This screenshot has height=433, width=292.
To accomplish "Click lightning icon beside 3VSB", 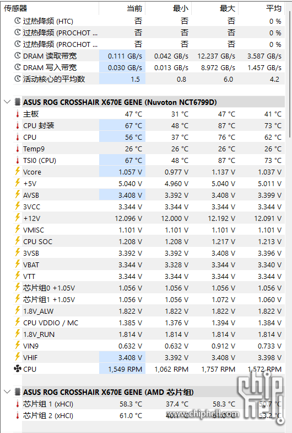I will tap(18, 253).
